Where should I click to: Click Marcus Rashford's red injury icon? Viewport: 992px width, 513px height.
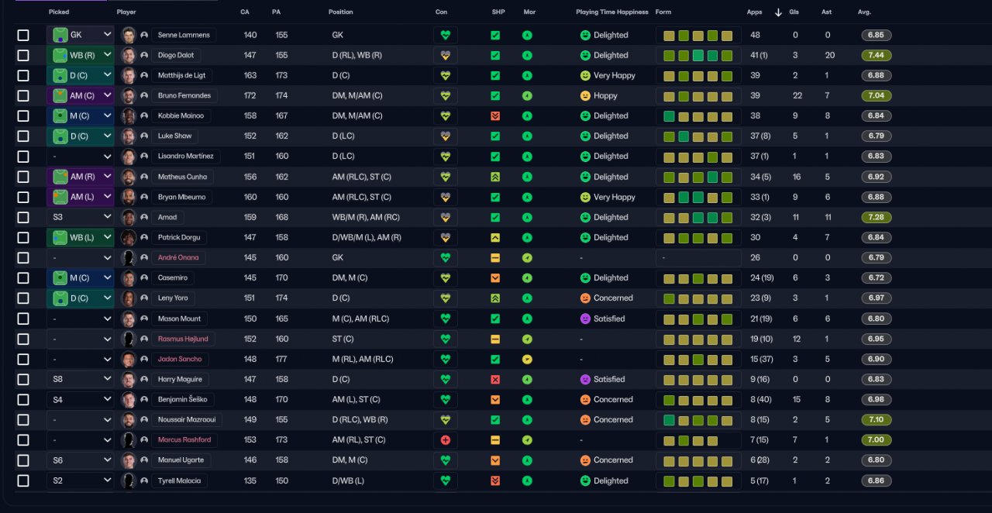(x=445, y=439)
